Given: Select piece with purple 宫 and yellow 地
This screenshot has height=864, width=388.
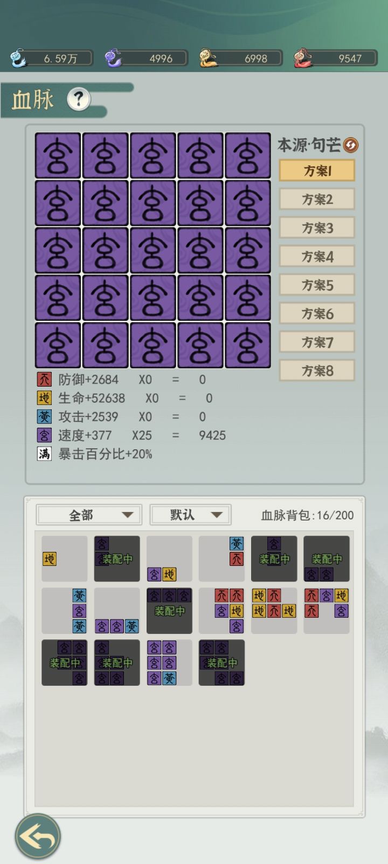Looking at the screenshot, I should click(x=169, y=559).
